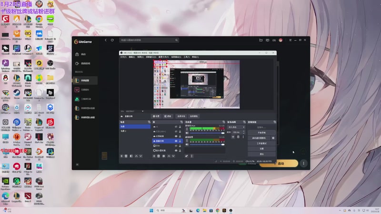Open more options beside WeGame 启动 button
Screen dimensions: 381x214
pyautogui.click(x=303, y=163)
